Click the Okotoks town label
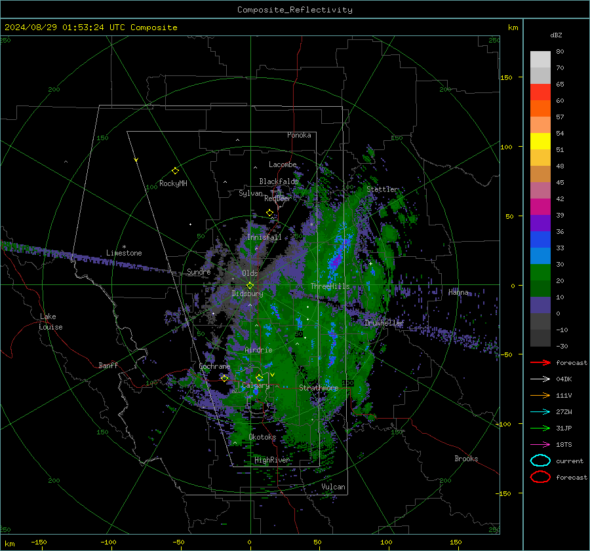Screen dimensions: 590x551 262,437
